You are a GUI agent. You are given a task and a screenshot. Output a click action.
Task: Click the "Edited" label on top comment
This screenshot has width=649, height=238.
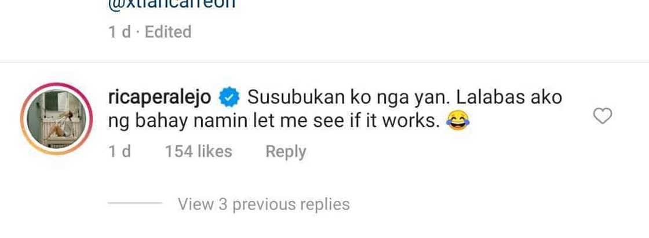click(x=168, y=32)
